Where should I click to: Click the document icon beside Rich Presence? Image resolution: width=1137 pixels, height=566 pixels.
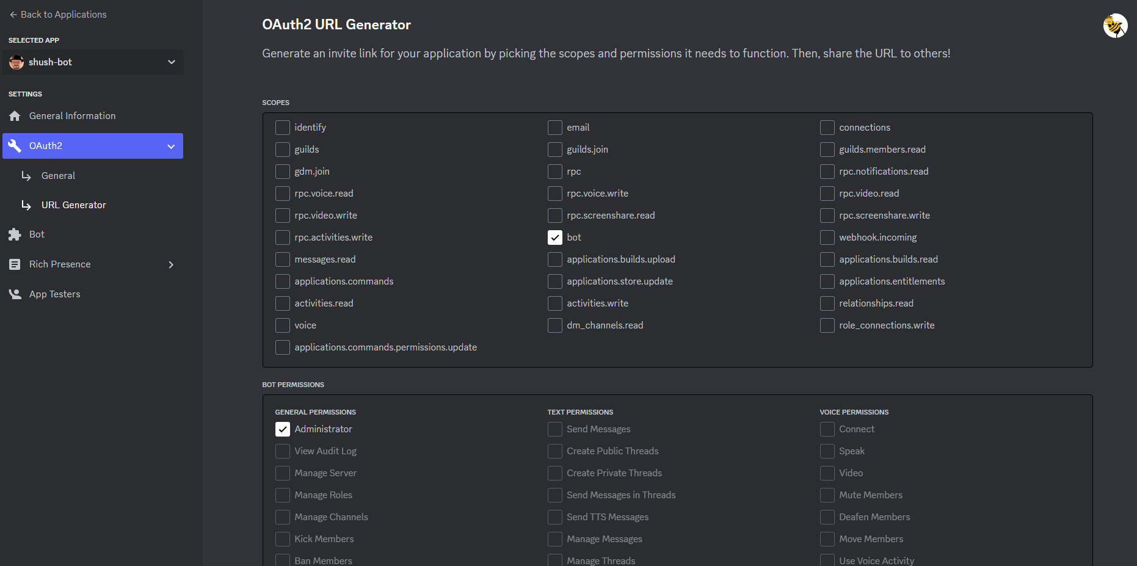15,264
